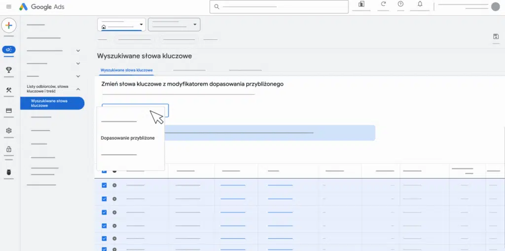Uncheck the first data row checkbox
505x251 pixels.
(104, 185)
